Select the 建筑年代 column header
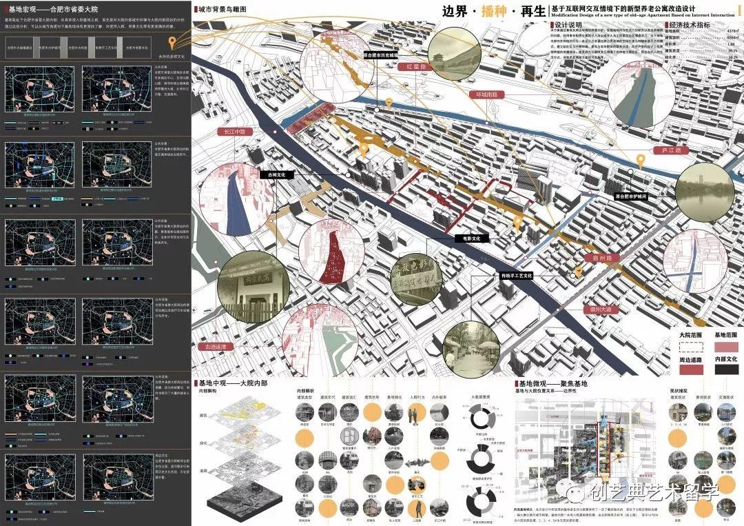 click(327, 397)
